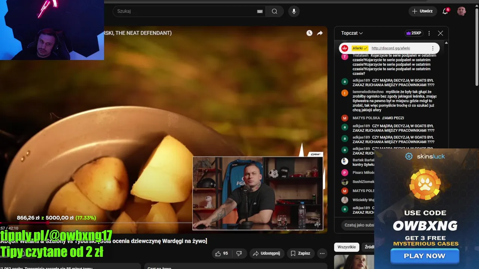Click Iammelodictechno's orange avatar

(x=345, y=93)
